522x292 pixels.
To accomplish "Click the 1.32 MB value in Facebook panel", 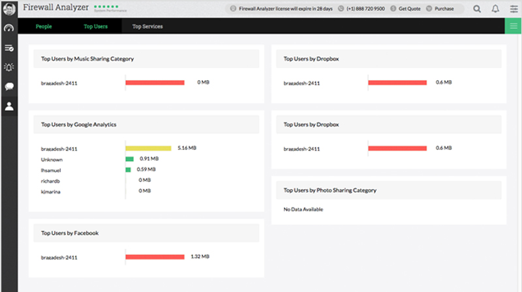I will click(200, 256).
